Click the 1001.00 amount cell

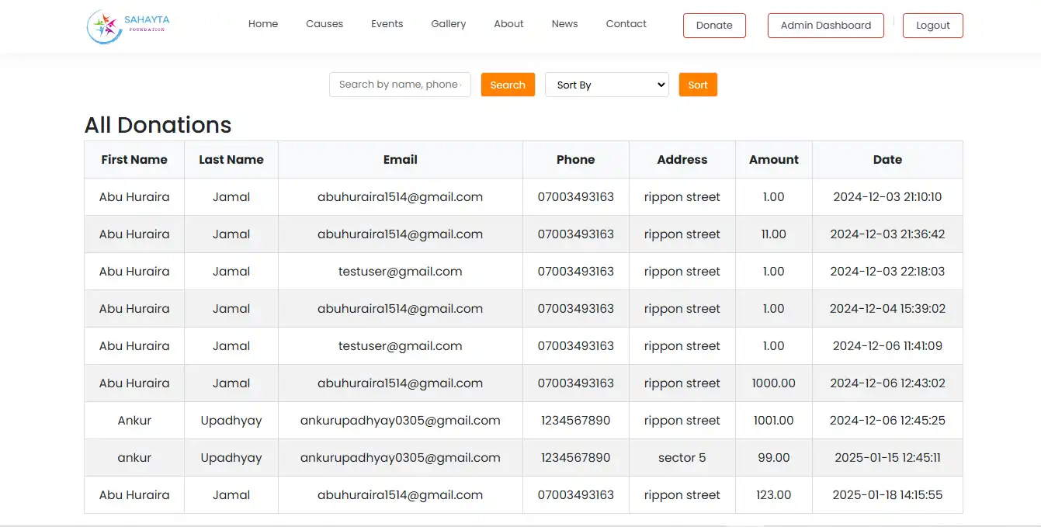[773, 421]
